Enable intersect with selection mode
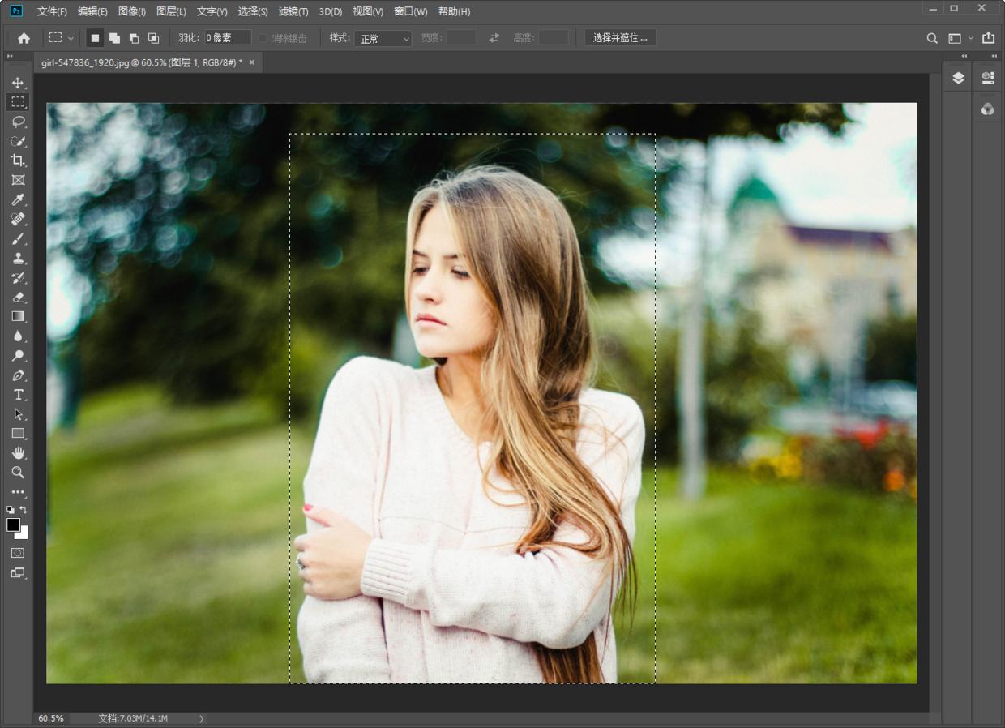The width and height of the screenshot is (1005, 728). click(153, 38)
